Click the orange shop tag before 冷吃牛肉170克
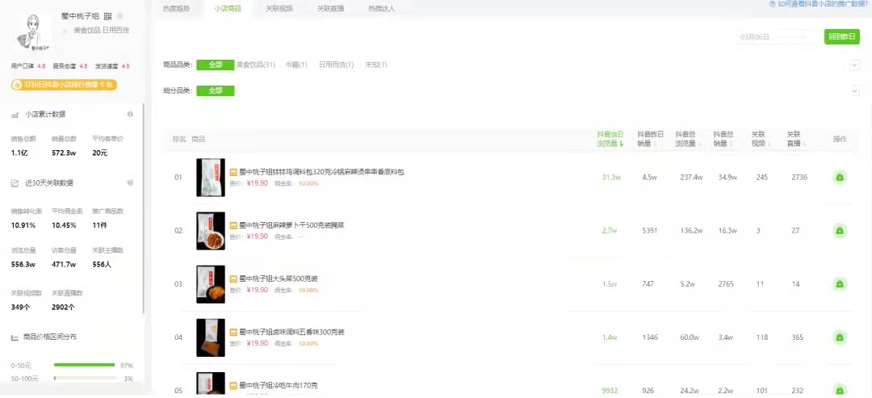This screenshot has height=398, width=872. (x=233, y=385)
